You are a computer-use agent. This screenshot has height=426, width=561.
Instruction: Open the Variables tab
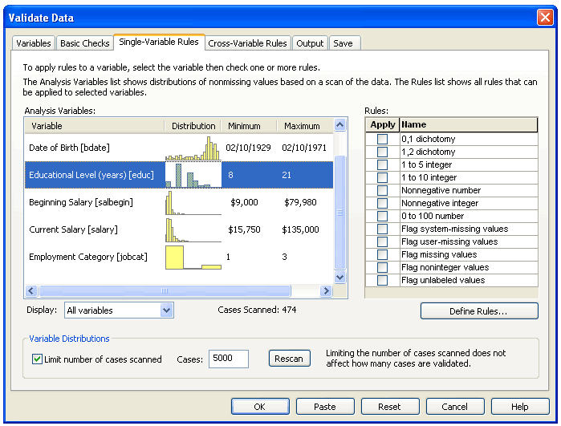point(34,43)
